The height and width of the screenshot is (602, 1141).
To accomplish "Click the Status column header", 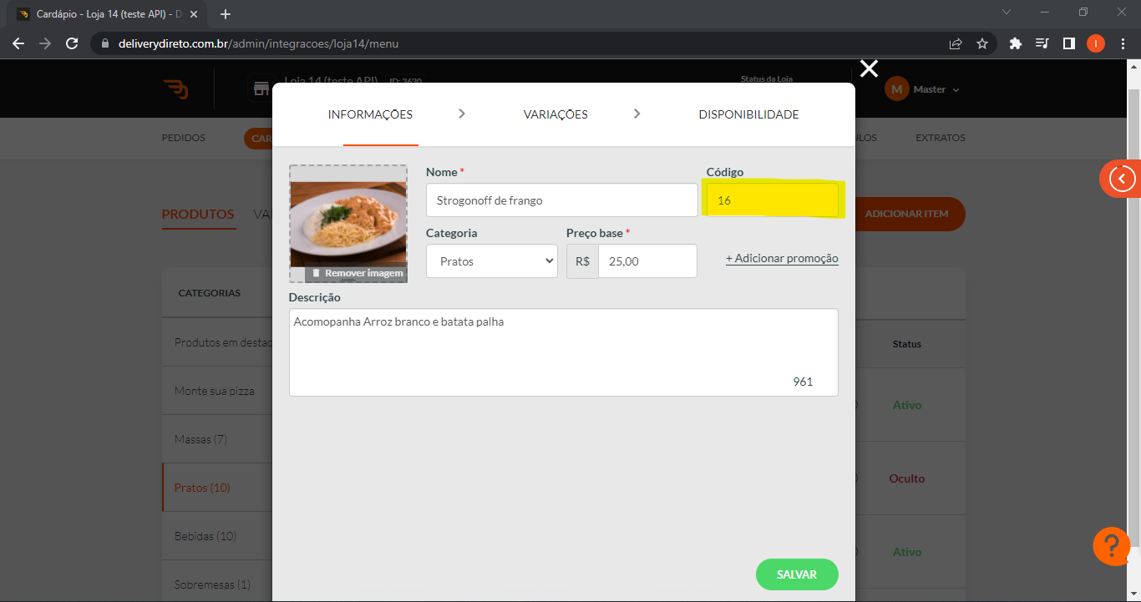I will (x=907, y=344).
